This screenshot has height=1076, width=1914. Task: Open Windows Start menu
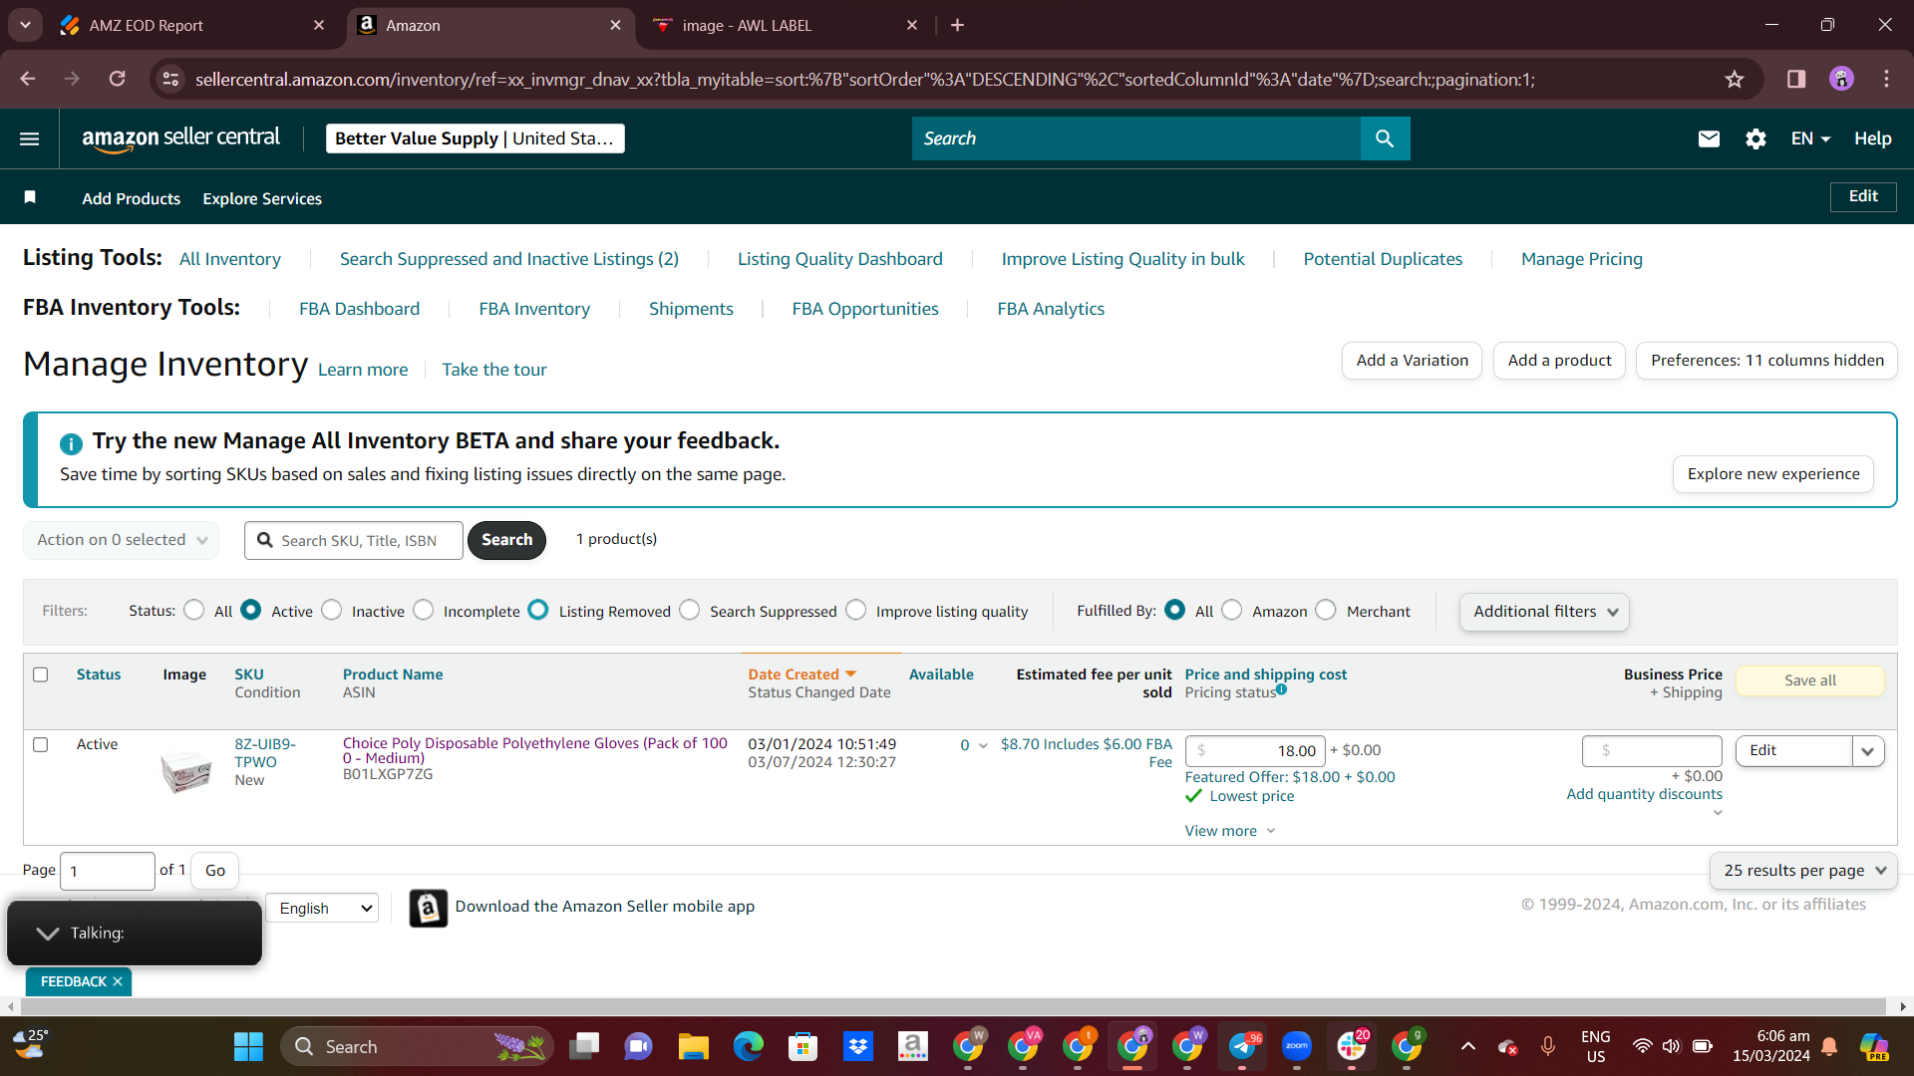click(x=248, y=1046)
